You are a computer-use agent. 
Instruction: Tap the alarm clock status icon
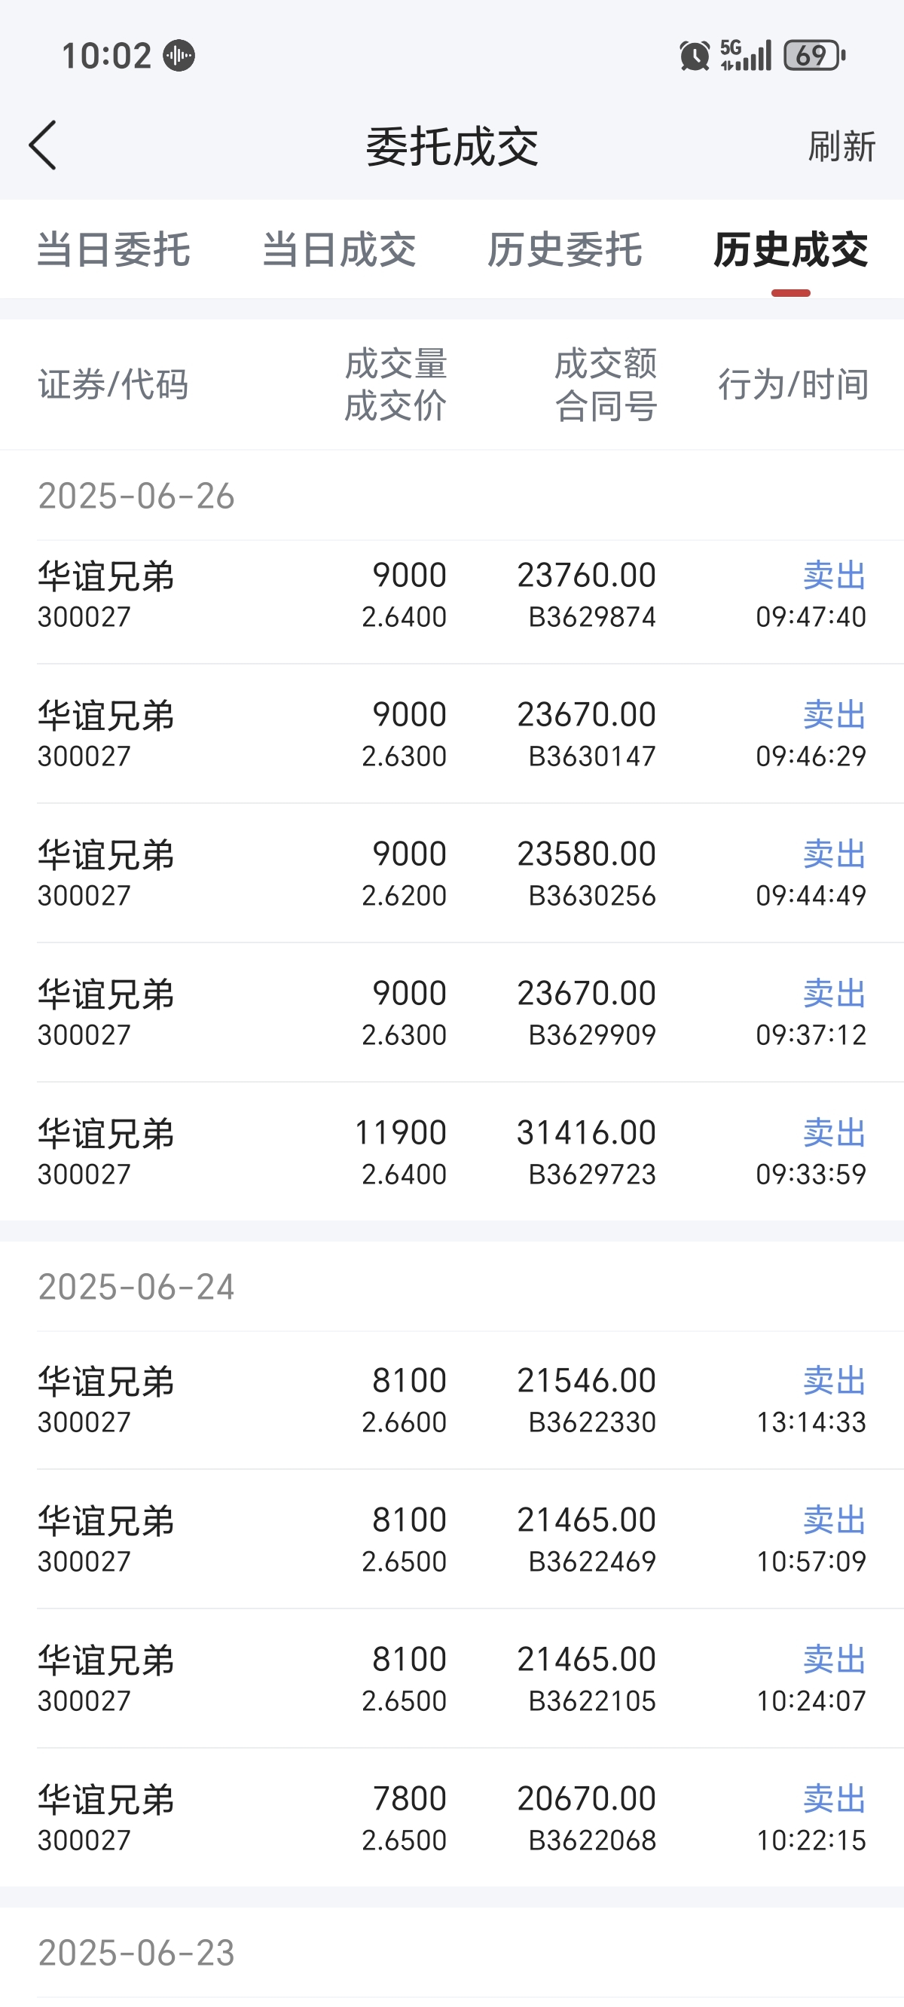tap(695, 56)
